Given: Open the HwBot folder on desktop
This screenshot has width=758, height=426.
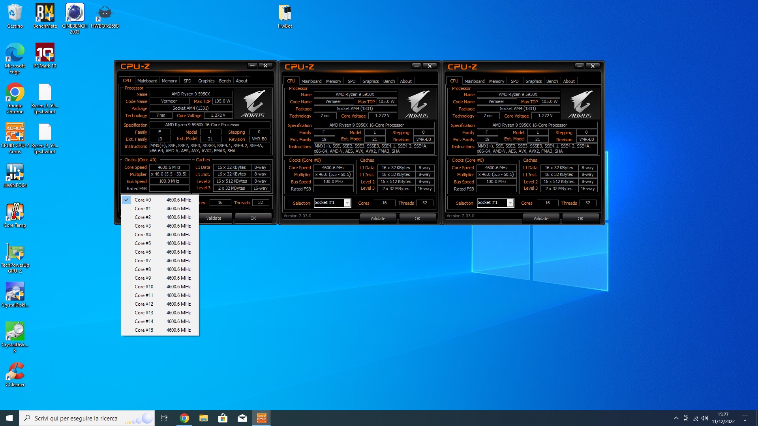Looking at the screenshot, I should 285,16.
